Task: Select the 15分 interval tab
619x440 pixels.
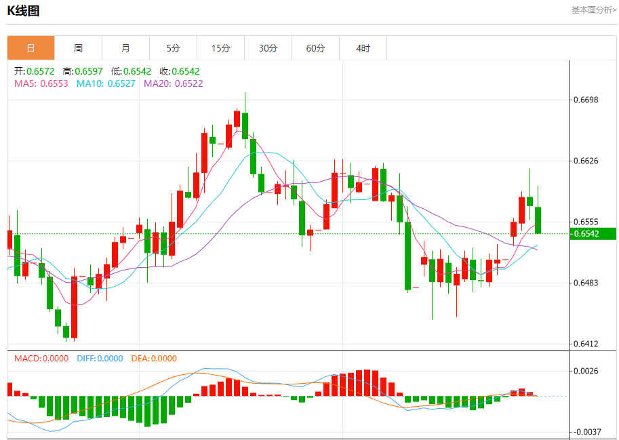Action: click(x=220, y=48)
